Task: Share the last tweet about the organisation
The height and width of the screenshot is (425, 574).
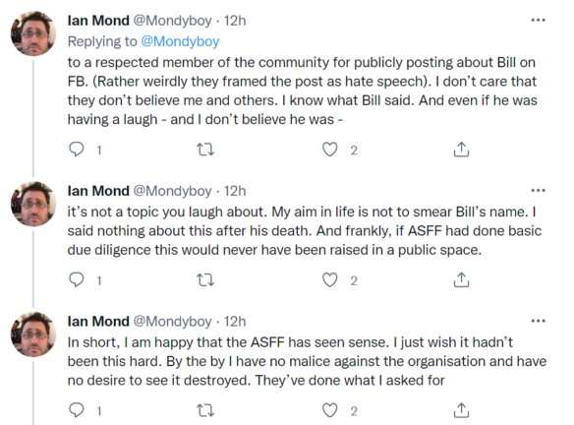Action: point(461,410)
